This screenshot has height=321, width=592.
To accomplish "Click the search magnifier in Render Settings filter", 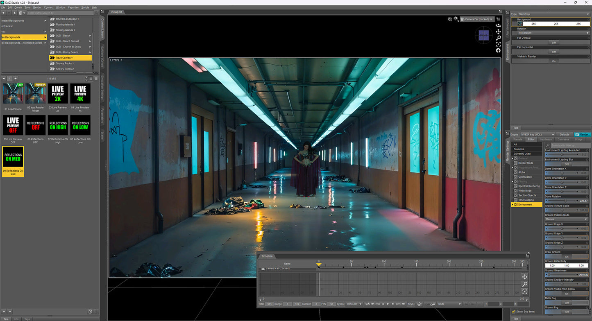I will click(x=548, y=145).
